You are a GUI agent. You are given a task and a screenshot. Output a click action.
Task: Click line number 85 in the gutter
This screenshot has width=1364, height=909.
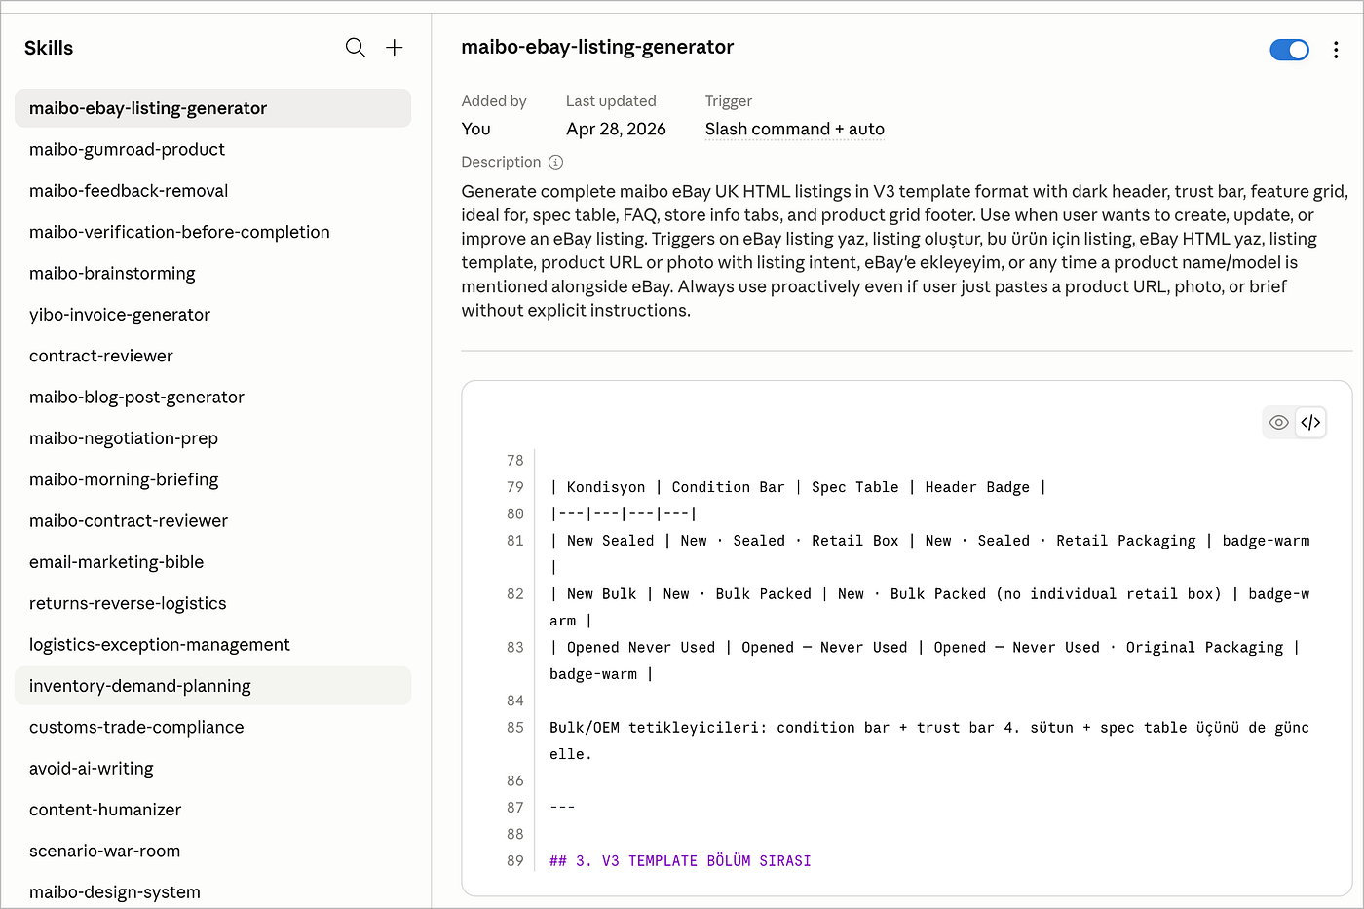tap(514, 727)
